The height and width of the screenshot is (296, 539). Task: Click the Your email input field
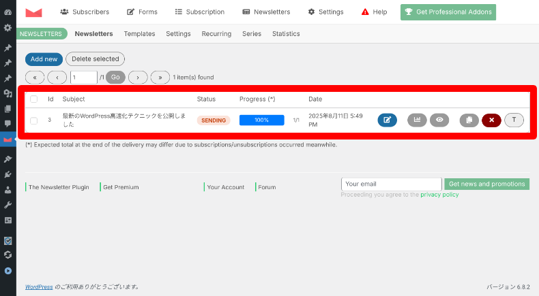(392, 184)
